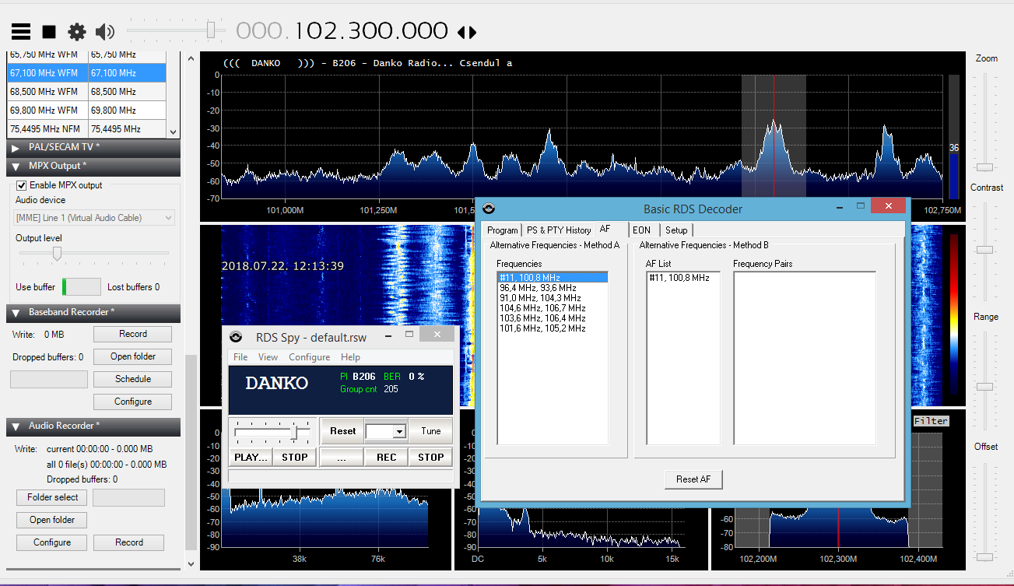1014x586 pixels.
Task: Switch to the EON tab
Action: [642, 230]
